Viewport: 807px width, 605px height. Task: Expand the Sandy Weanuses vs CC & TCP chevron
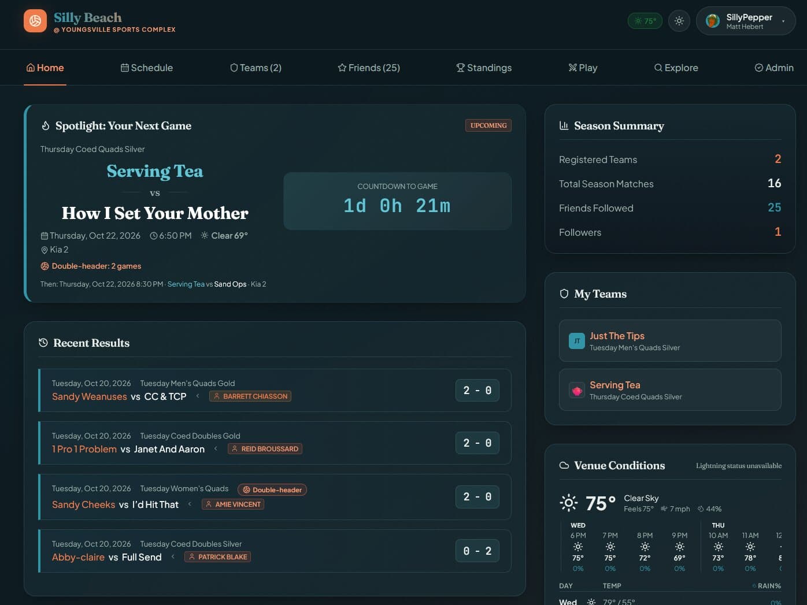[x=198, y=396]
